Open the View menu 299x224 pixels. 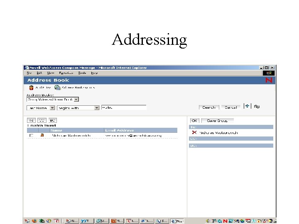51,73
